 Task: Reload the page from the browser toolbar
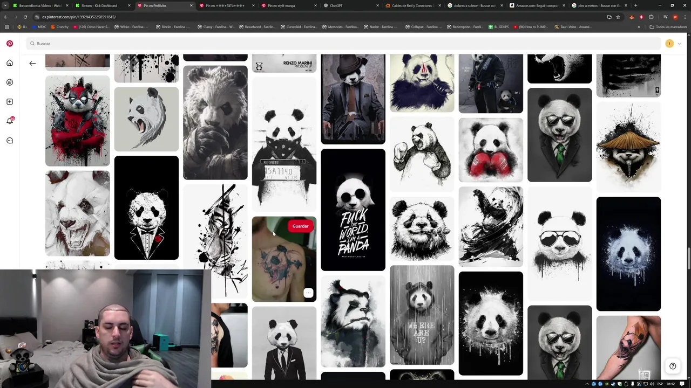point(25,17)
